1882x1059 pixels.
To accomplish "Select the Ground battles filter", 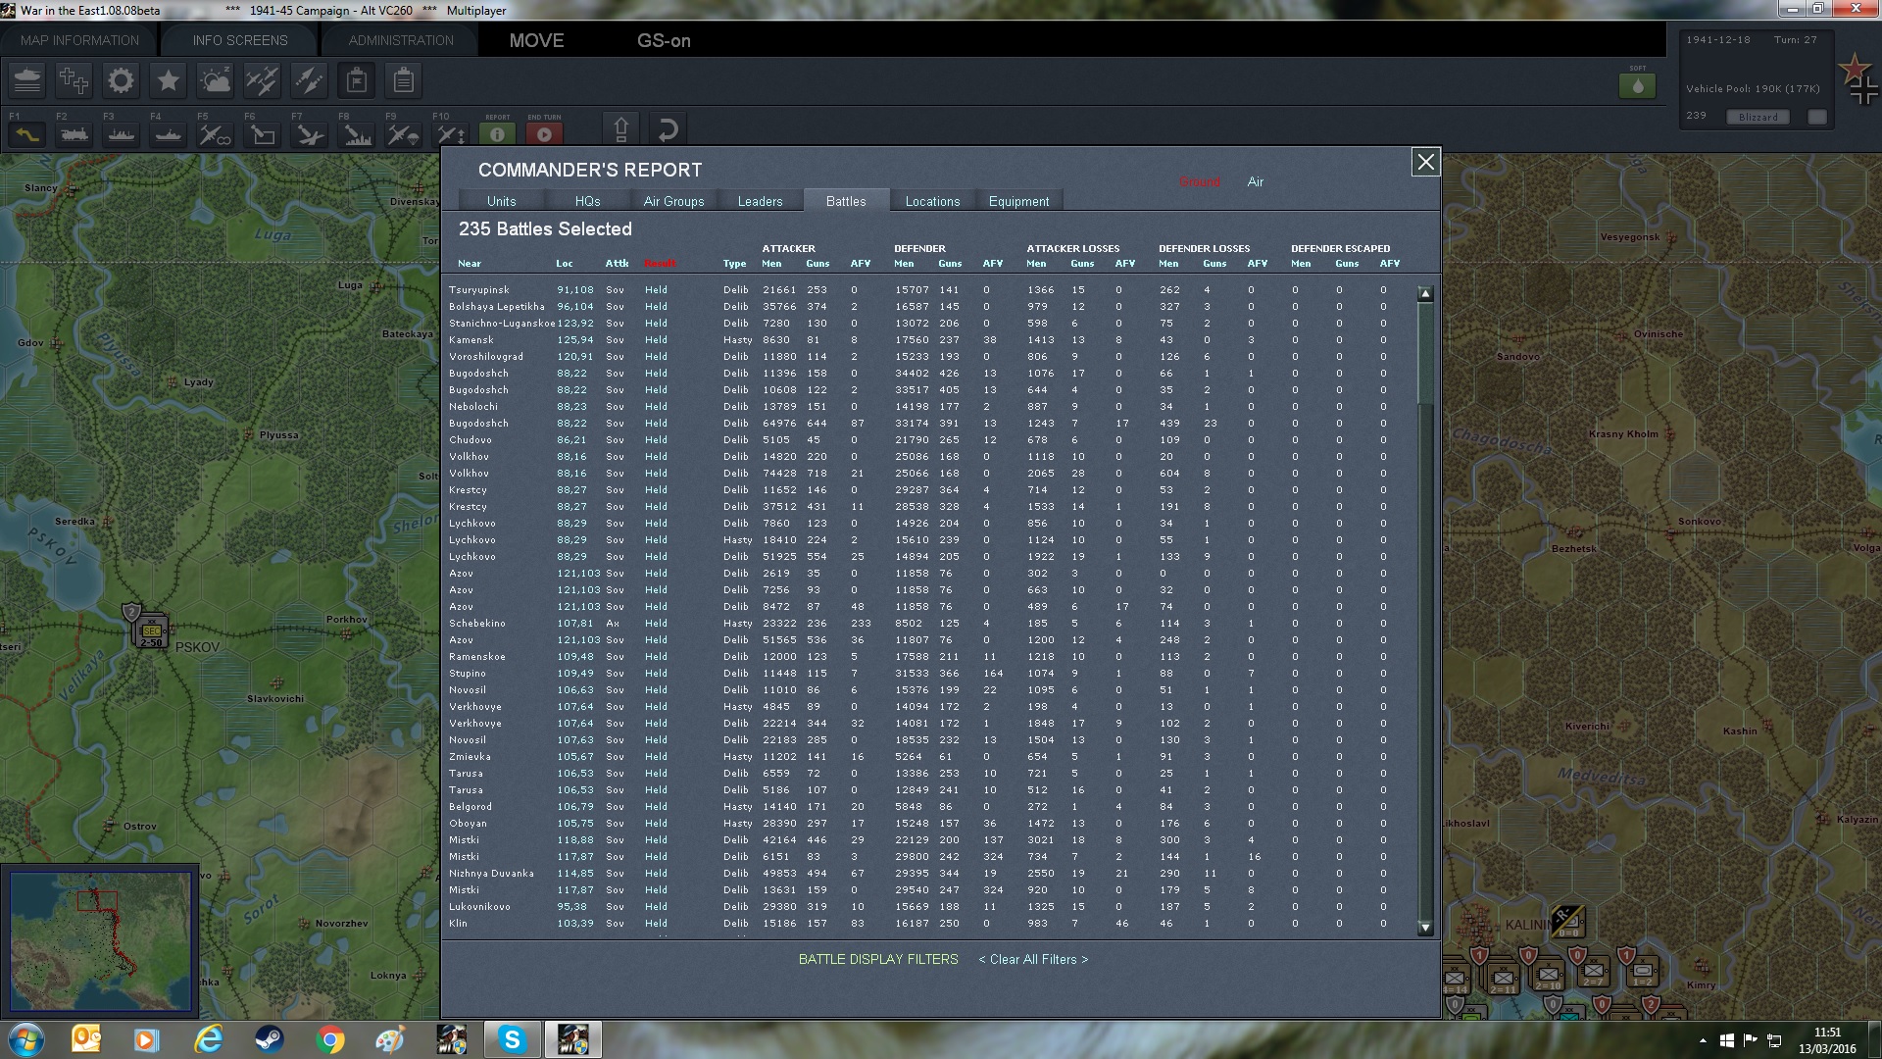I will point(1200,182).
